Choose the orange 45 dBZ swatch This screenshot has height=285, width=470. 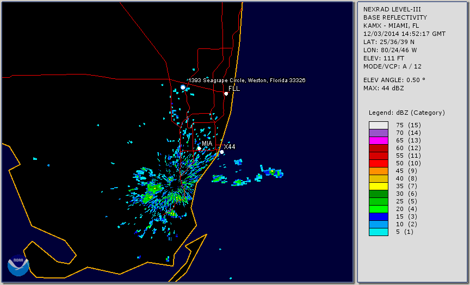[379, 171]
